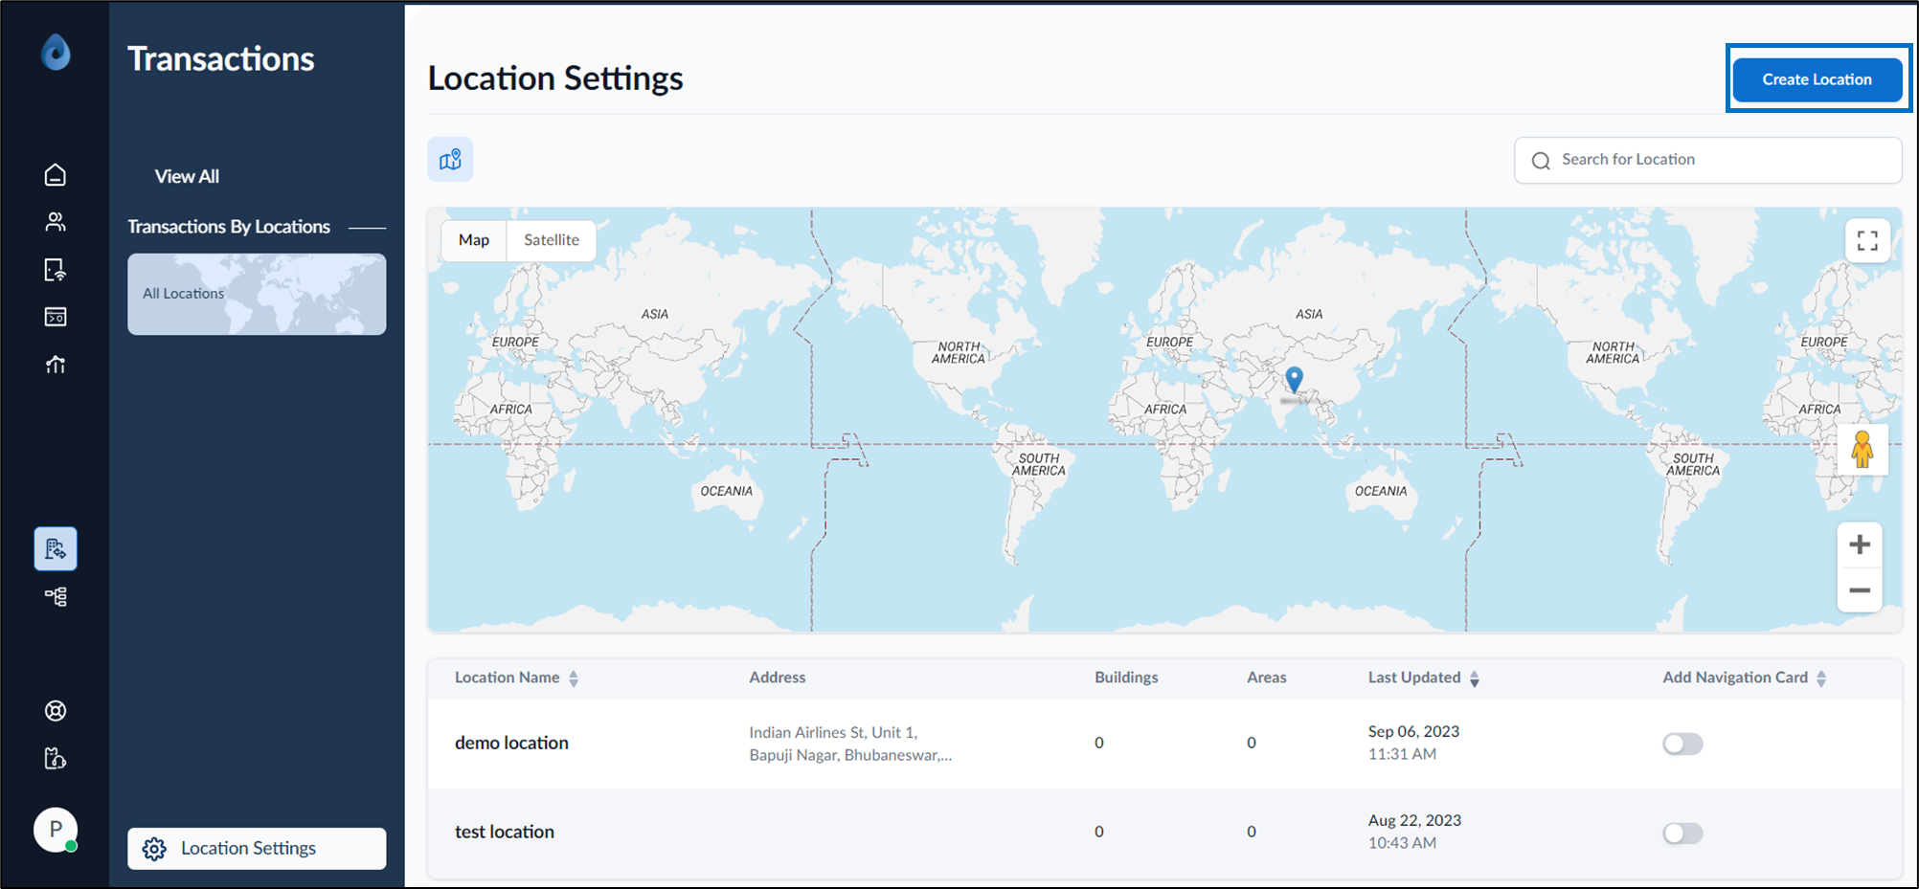Open Location Settings menu item
Viewport: 1919px width, 889px height.
click(257, 848)
